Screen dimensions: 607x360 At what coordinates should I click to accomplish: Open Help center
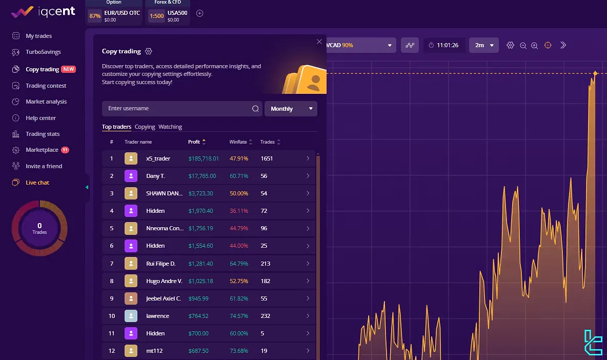point(41,118)
